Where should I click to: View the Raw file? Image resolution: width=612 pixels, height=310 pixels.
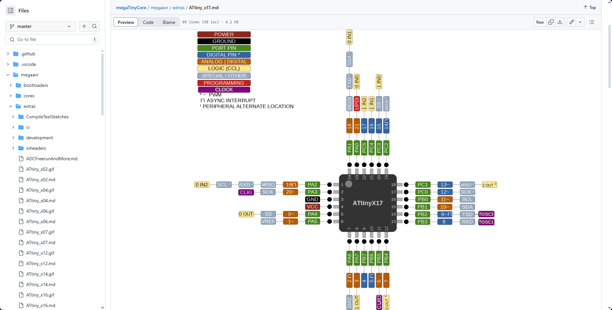[540, 22]
